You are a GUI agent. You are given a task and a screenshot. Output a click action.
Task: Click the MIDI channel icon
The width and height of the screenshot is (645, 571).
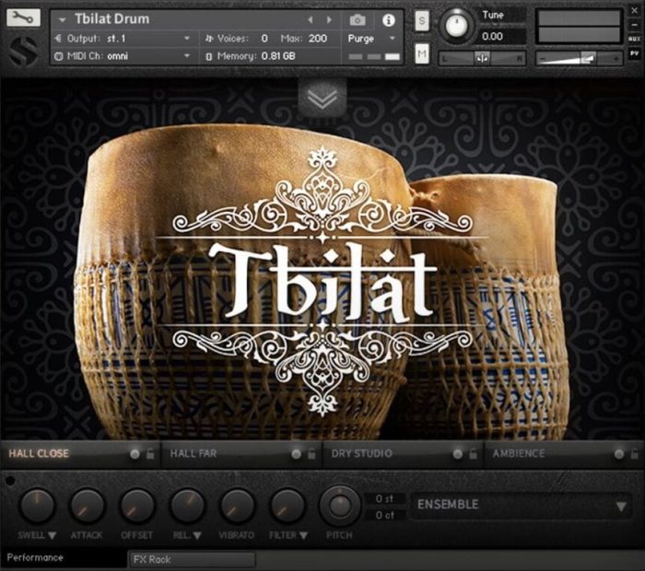click(x=58, y=56)
